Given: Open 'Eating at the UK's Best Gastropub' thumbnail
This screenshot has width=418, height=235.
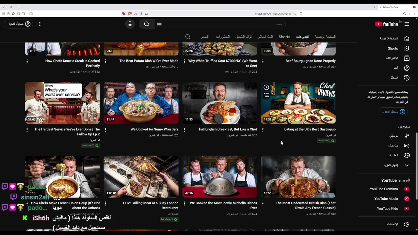Looking at the screenshot, I should tap(298, 103).
